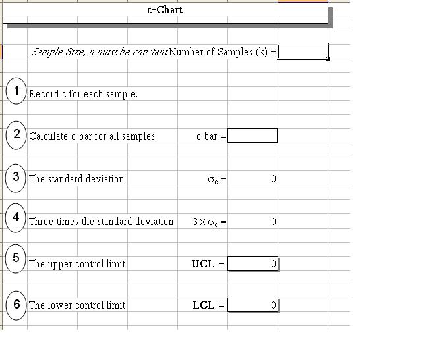Screen dimensions: 422x337
Task: Click the 'Three times the standard deviation' label
Action: [101, 222]
